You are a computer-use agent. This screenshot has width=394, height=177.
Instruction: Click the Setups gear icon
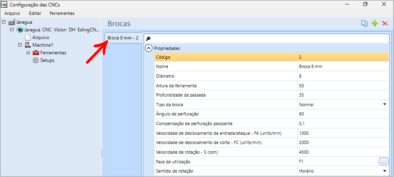tap(36, 60)
